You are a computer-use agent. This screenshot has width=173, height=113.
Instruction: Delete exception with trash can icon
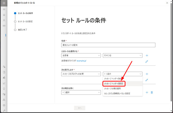152,93
